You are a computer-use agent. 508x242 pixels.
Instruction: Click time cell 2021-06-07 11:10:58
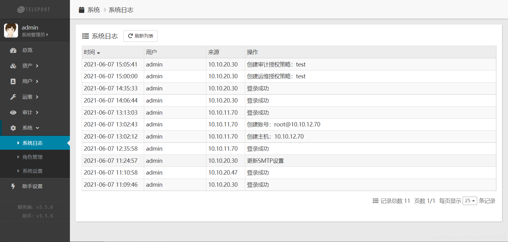[x=111, y=172]
